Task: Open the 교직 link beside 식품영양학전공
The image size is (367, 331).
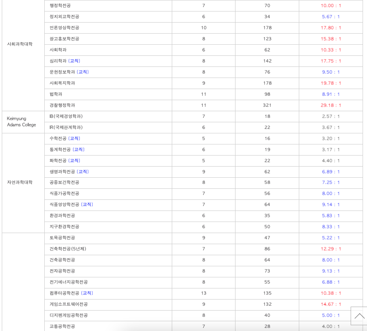Action: click(87, 205)
